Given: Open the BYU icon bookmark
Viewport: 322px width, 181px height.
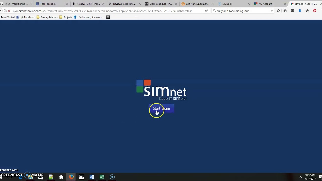Looking at the screenshot, I should (108, 17).
